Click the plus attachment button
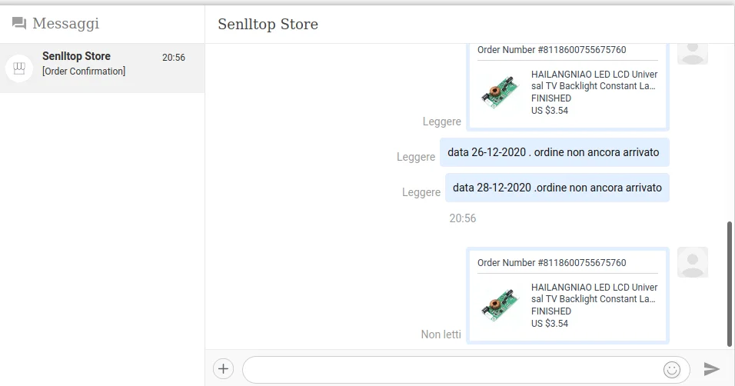This screenshot has width=735, height=386. (x=223, y=368)
